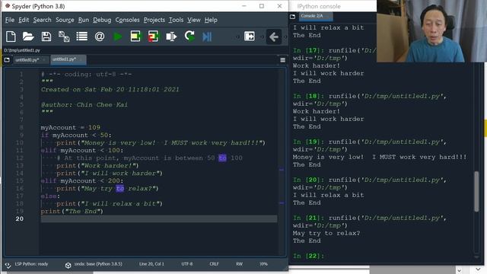Image resolution: width=487 pixels, height=274 pixels.
Task: Open the Source menu
Action: click(65, 20)
